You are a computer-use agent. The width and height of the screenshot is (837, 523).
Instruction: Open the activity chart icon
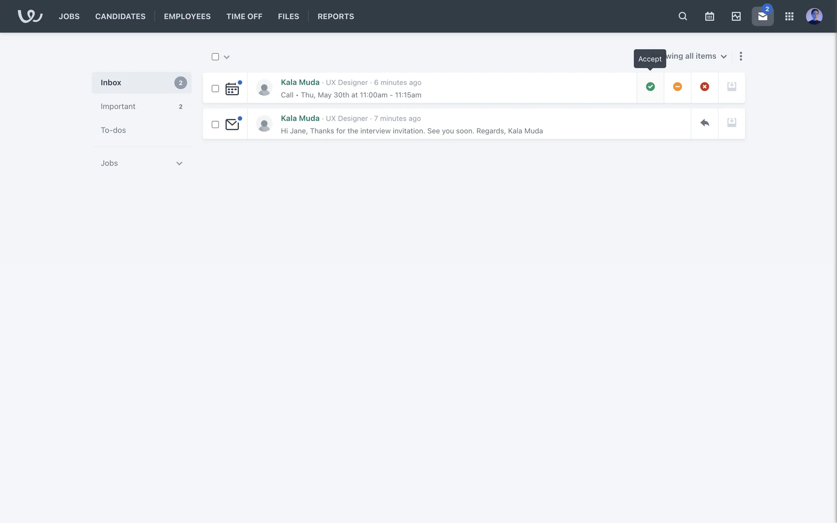coord(736,16)
